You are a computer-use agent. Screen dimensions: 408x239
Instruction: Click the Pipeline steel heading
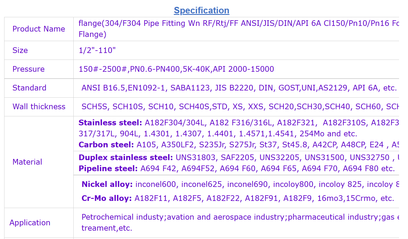pyautogui.click(x=108, y=168)
